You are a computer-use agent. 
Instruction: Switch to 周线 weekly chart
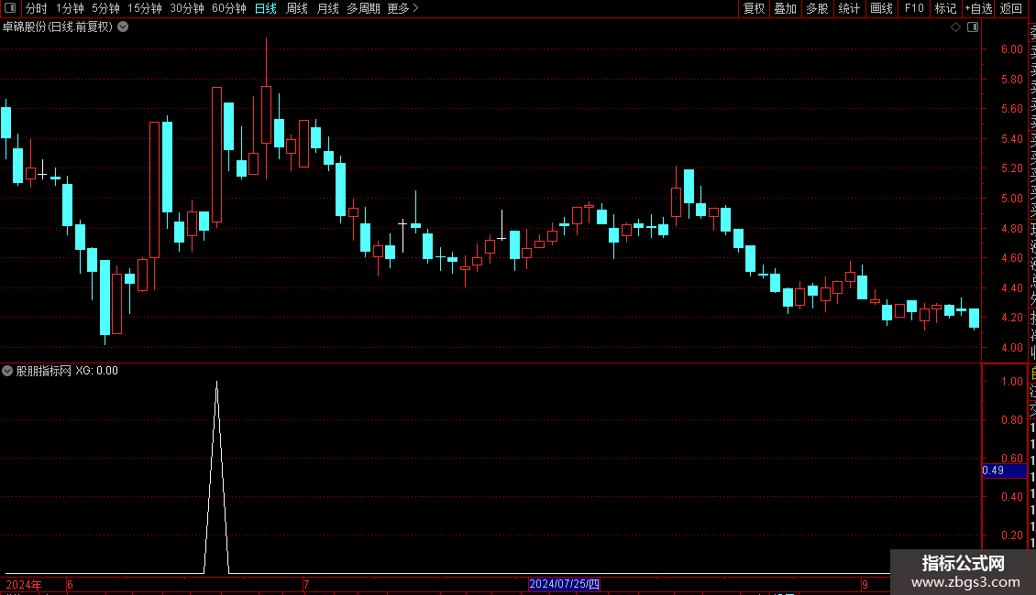coord(297,8)
